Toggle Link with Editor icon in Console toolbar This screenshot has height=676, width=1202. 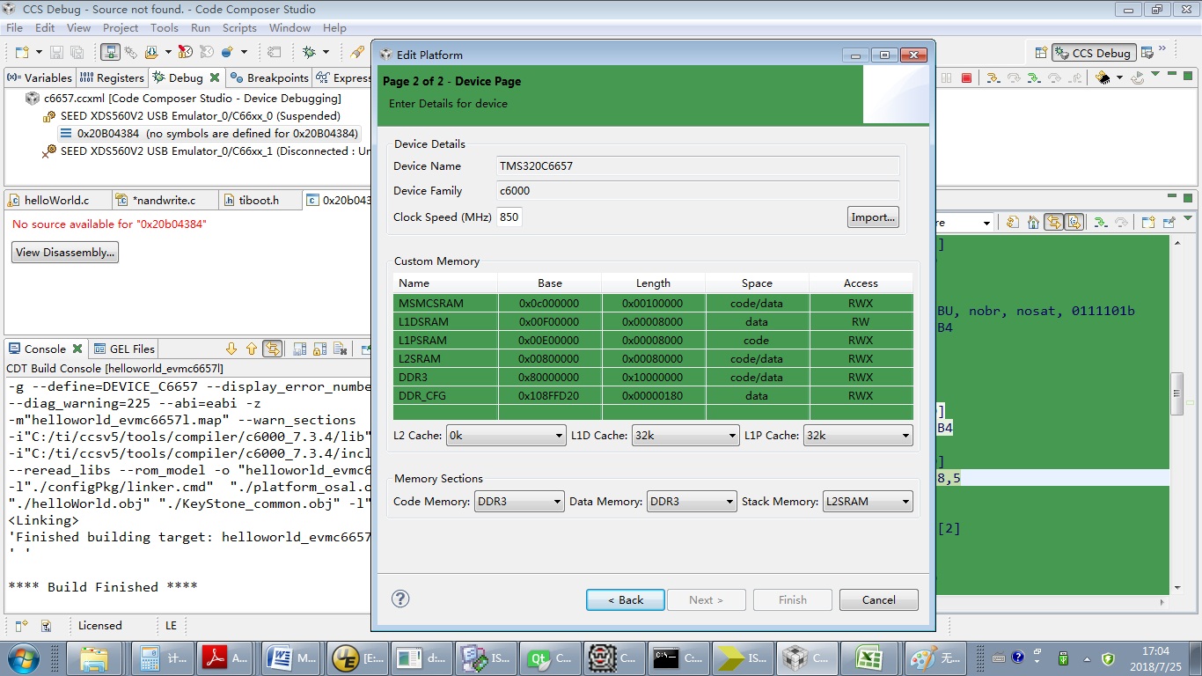272,349
